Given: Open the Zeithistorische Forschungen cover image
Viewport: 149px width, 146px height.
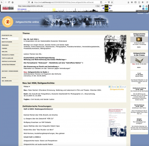Looking at the screenshot, I should tap(117, 122).
